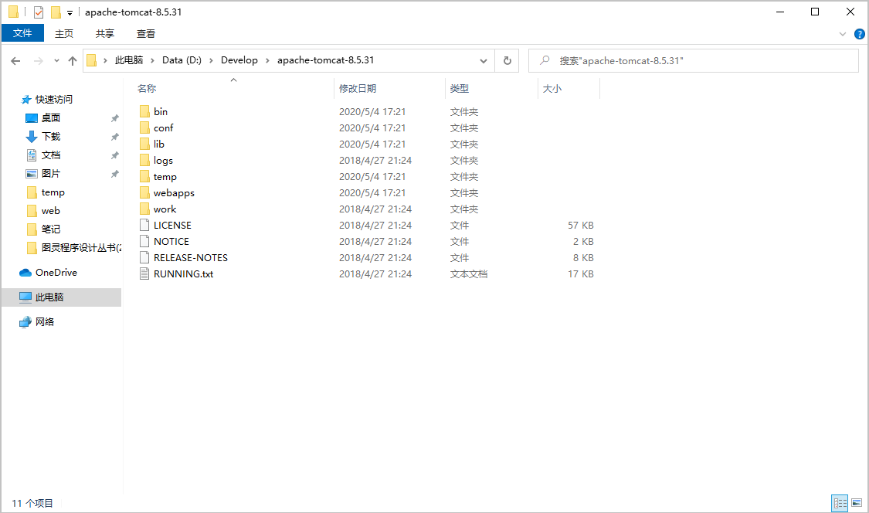Click the 57 KB size of LICENSE
The width and height of the screenshot is (869, 513).
[580, 225]
